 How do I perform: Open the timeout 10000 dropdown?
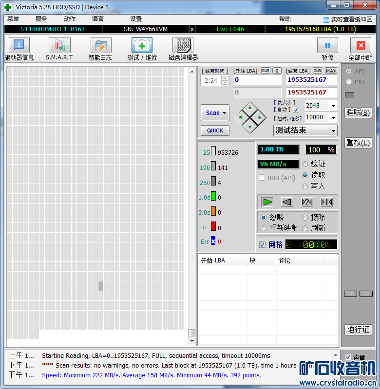[333, 118]
